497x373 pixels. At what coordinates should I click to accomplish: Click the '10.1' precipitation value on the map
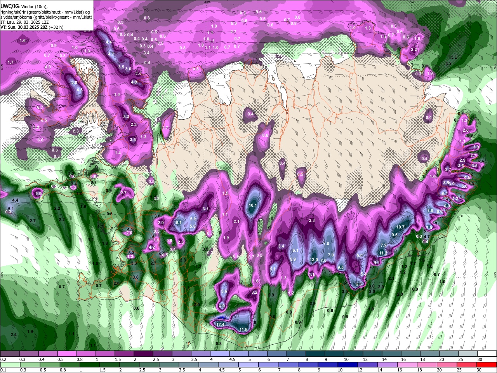253,205
